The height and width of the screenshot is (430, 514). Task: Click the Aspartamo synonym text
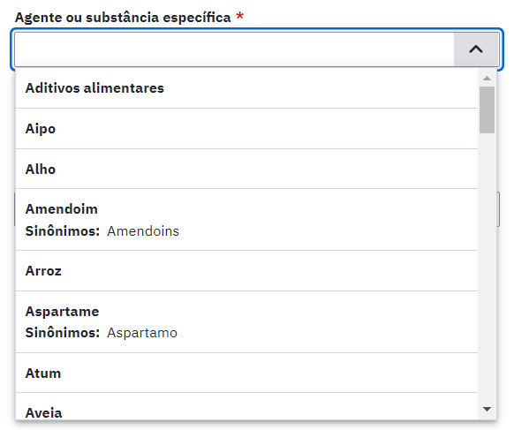pos(142,333)
